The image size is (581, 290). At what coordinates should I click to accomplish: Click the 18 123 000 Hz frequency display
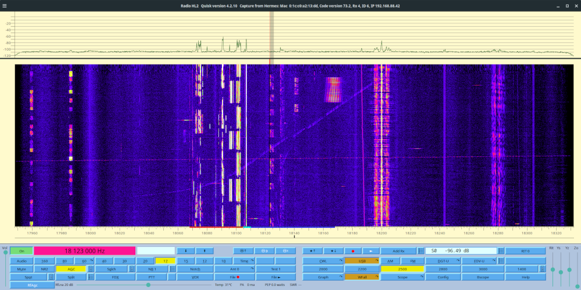(84, 251)
